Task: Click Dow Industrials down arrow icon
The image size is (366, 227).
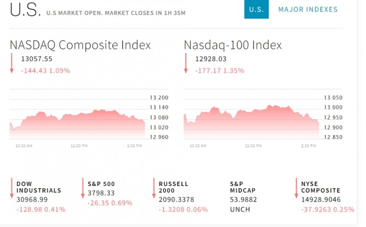Action: click(11, 189)
